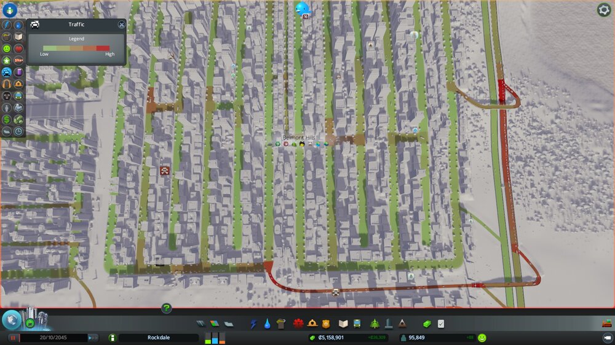Open the Monuments build menu
The height and width of the screenshot is (345, 615).
point(402,324)
